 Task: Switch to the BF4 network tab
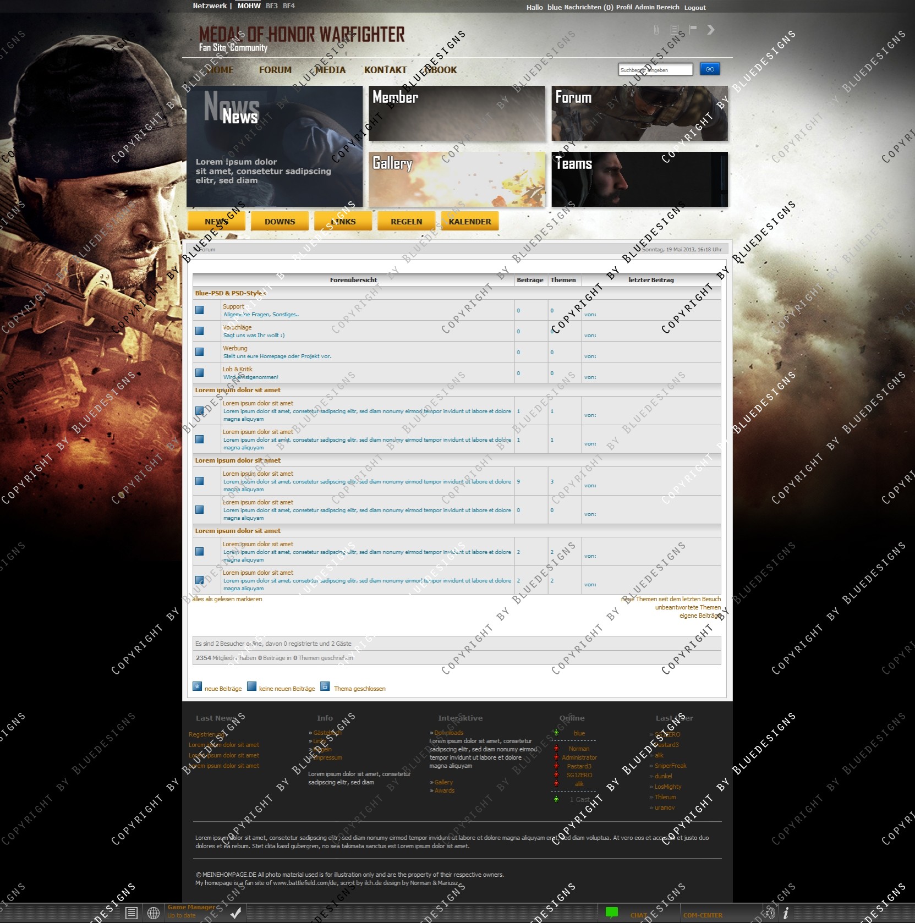pos(289,6)
